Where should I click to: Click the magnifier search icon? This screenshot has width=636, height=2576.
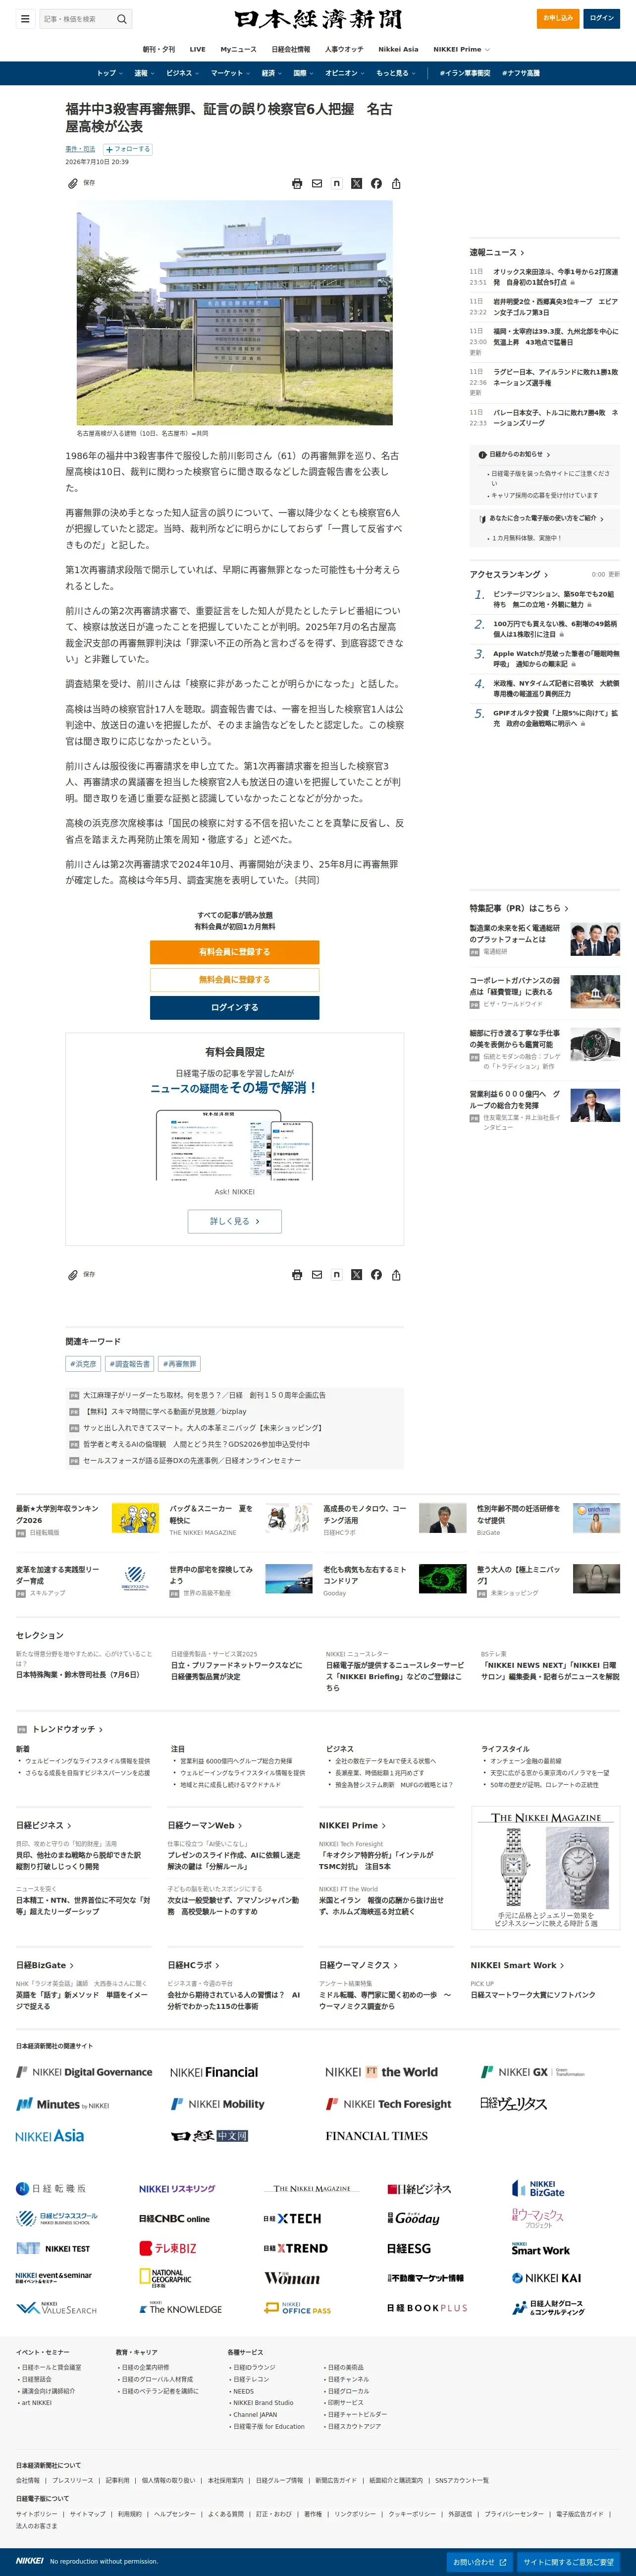click(x=122, y=18)
